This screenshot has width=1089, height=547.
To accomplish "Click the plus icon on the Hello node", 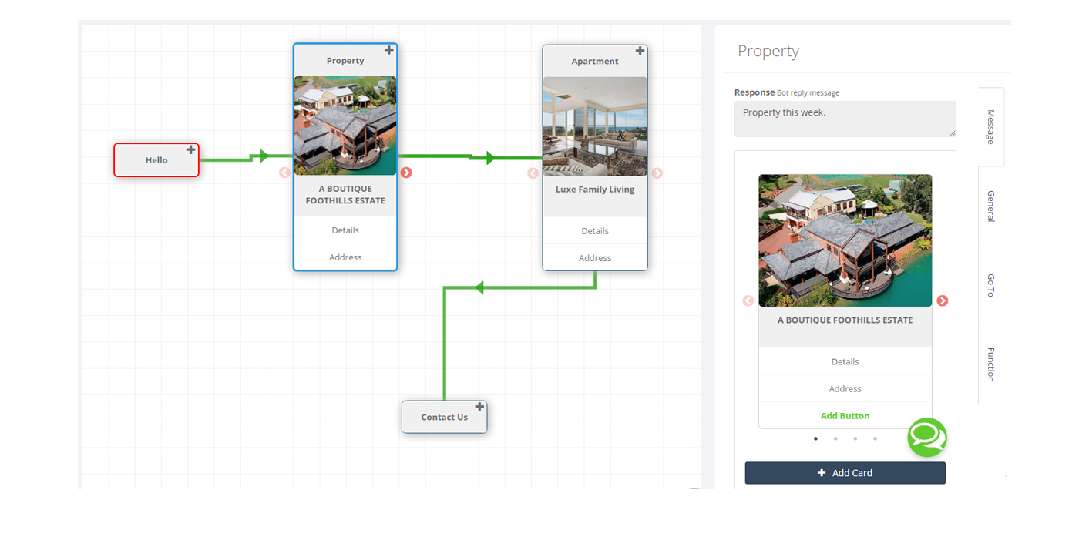I will point(190,149).
